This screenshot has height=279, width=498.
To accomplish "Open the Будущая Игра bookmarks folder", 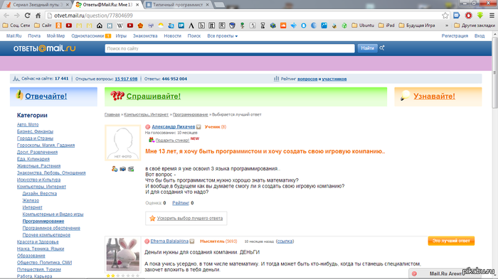I will [417, 26].
